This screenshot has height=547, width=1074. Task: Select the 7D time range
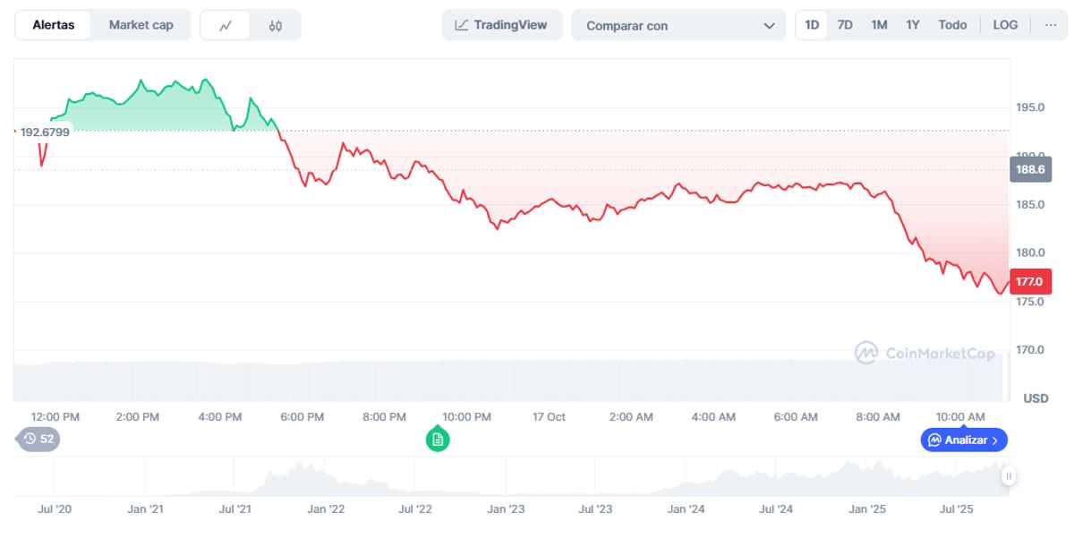tap(845, 25)
